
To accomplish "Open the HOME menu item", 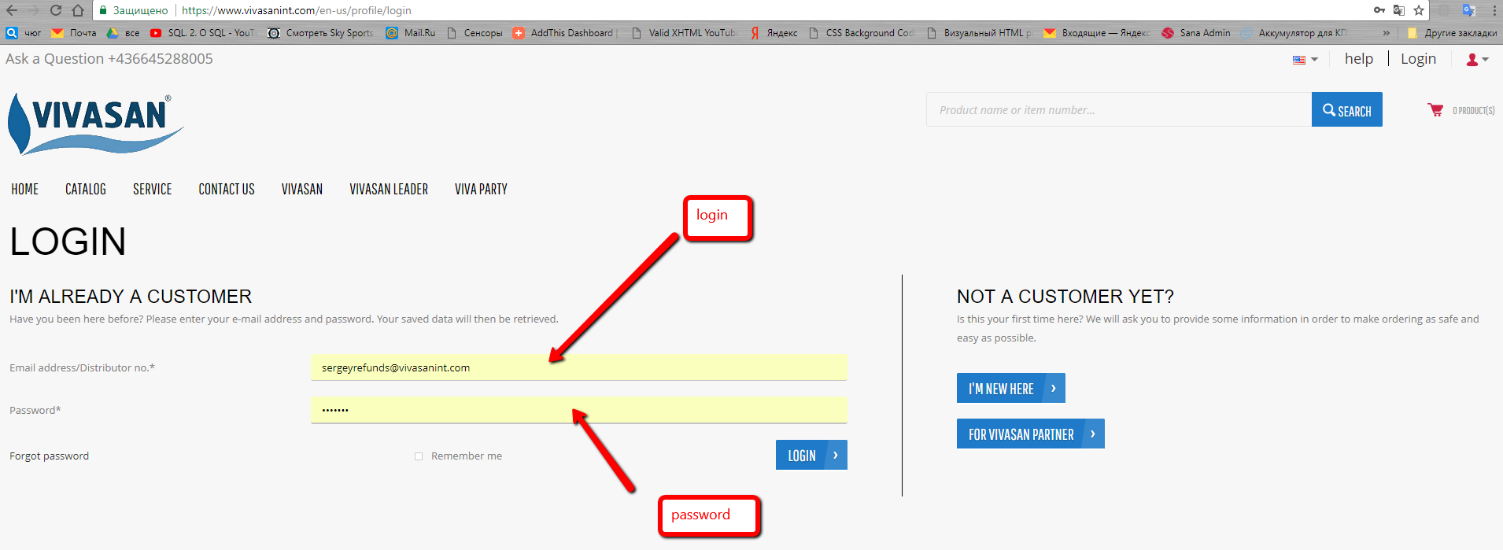I will 25,189.
